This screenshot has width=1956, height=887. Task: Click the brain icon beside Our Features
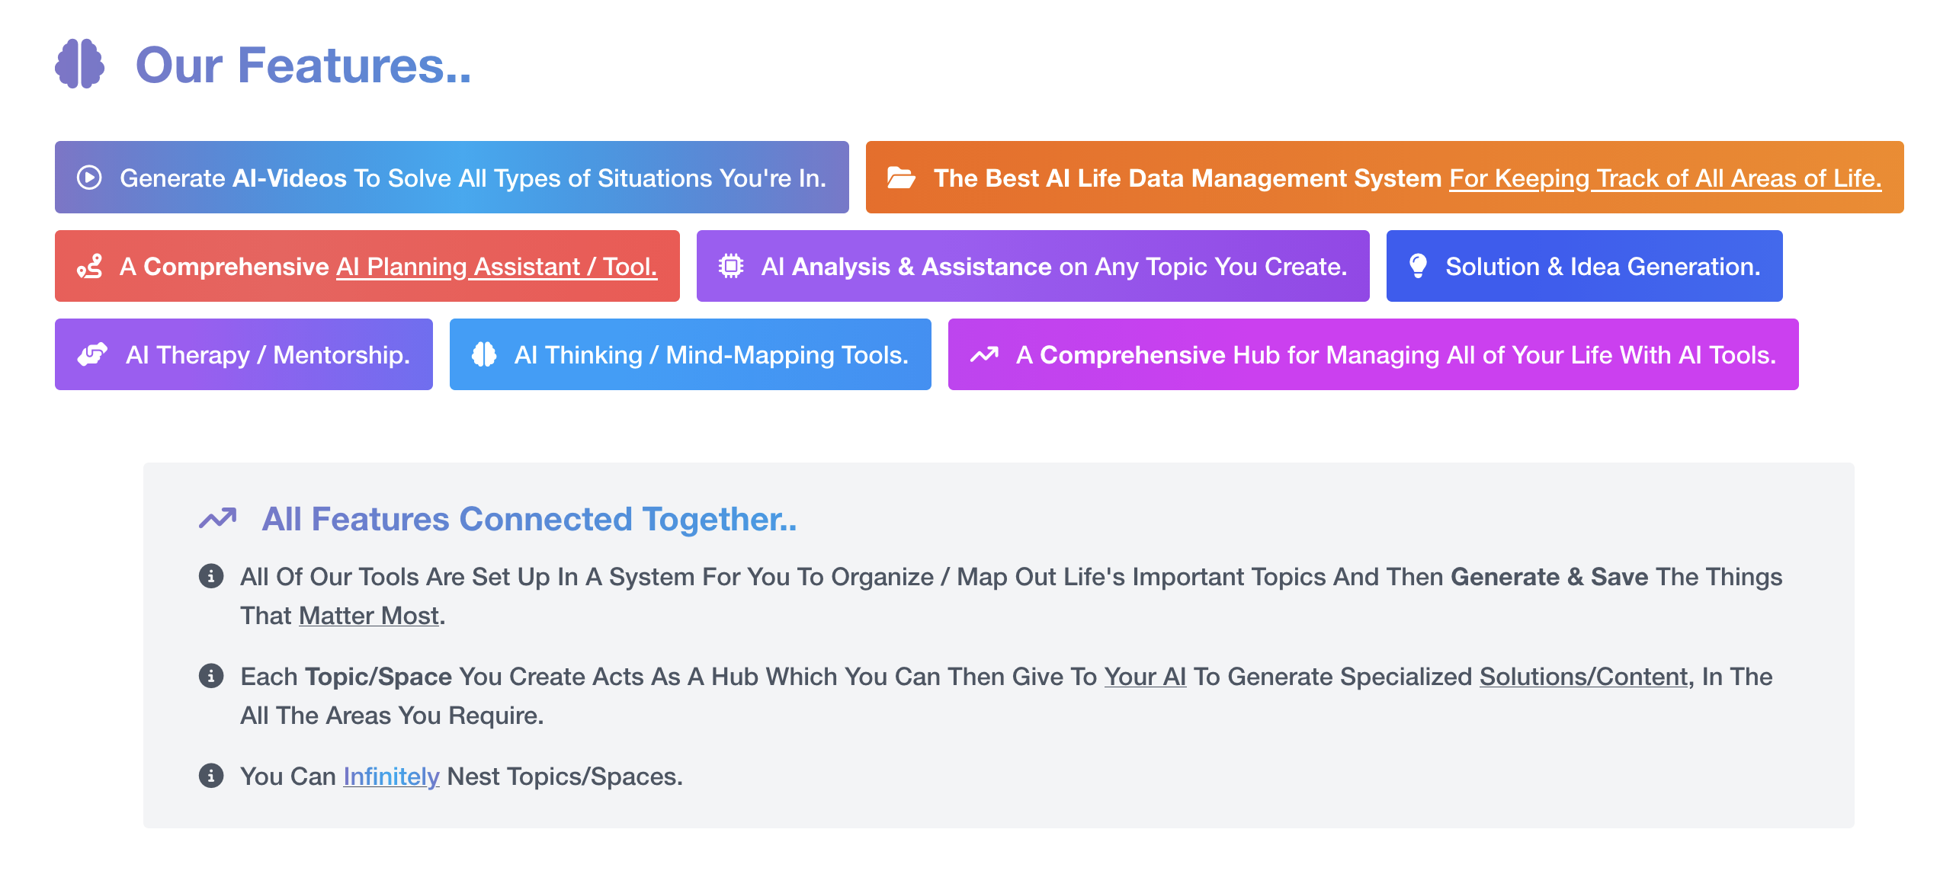pyautogui.click(x=79, y=64)
